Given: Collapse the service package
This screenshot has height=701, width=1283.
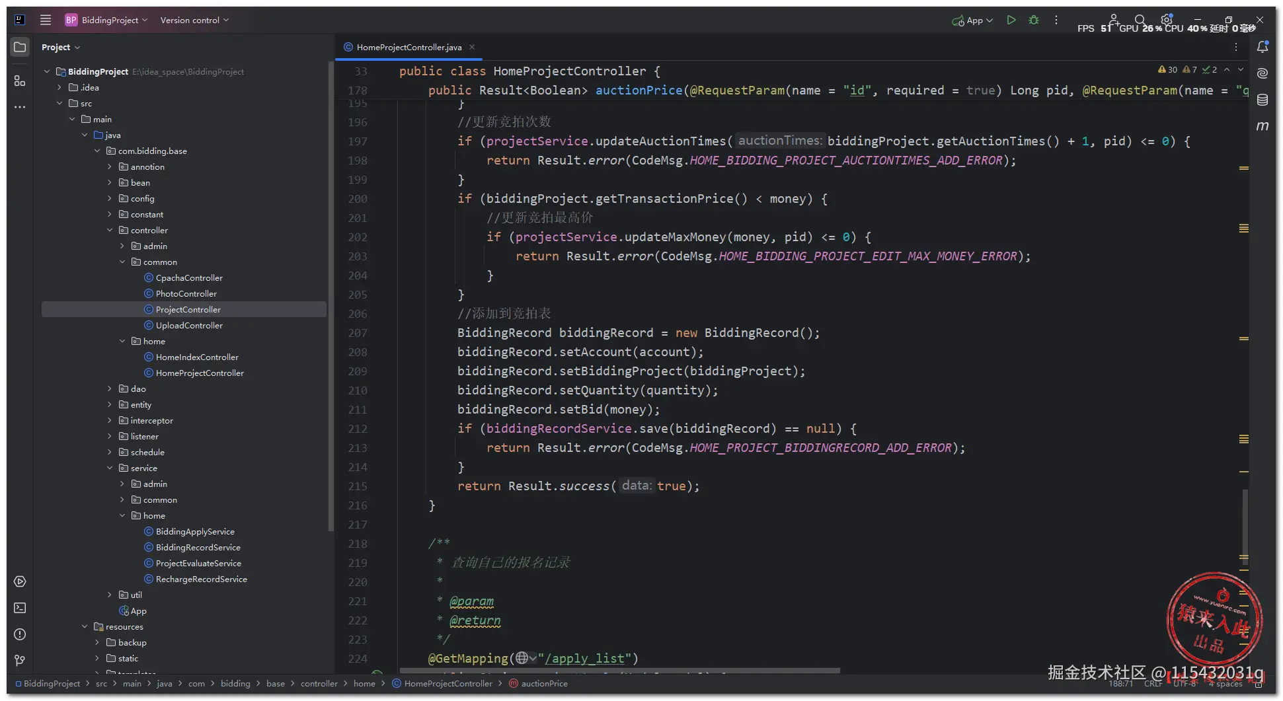Looking at the screenshot, I should click(110, 468).
